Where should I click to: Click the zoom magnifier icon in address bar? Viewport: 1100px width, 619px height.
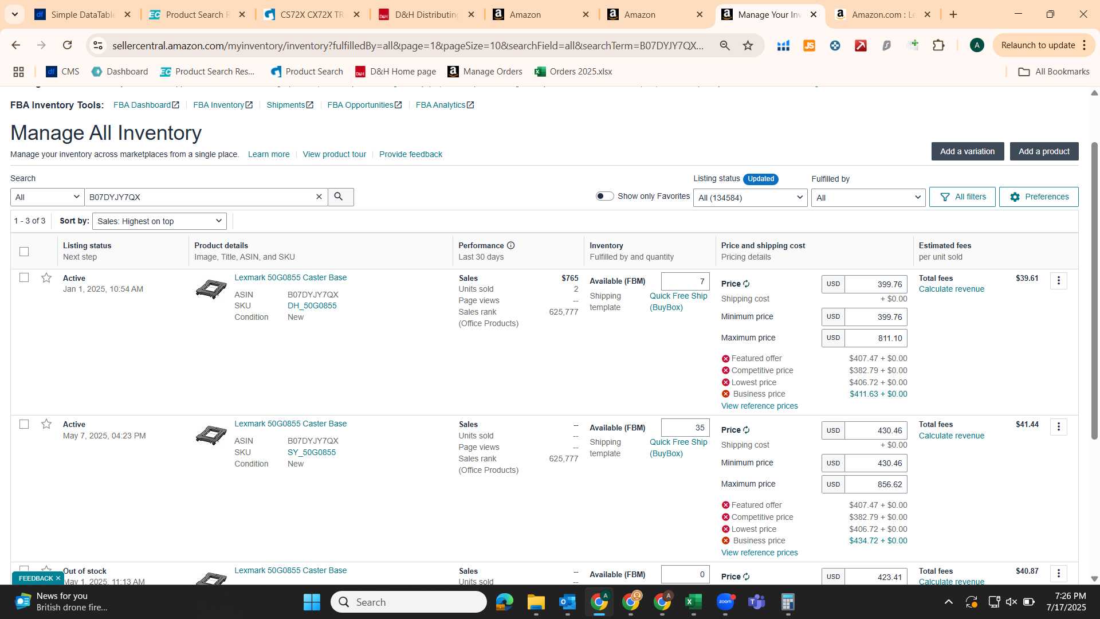[725, 45]
